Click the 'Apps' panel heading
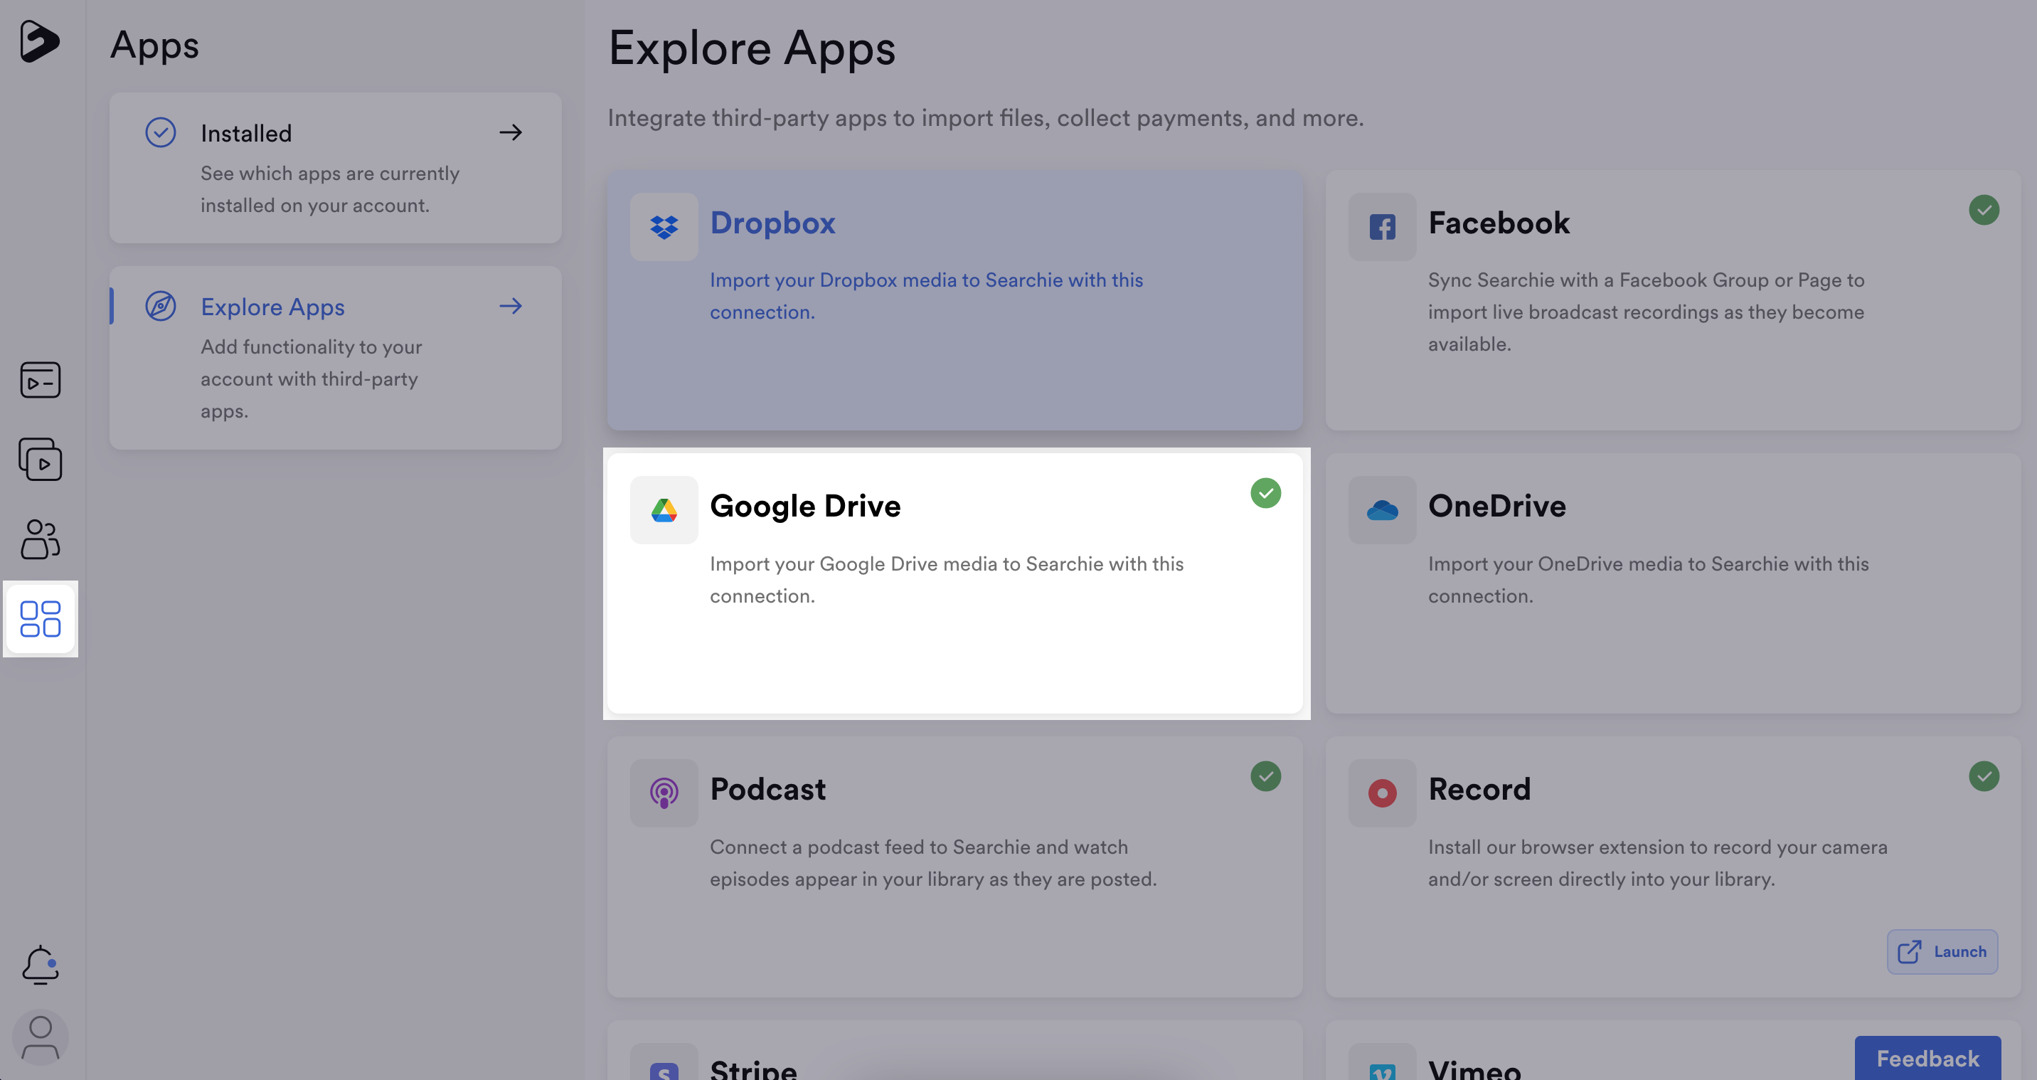The width and height of the screenshot is (2037, 1080). coord(155,45)
